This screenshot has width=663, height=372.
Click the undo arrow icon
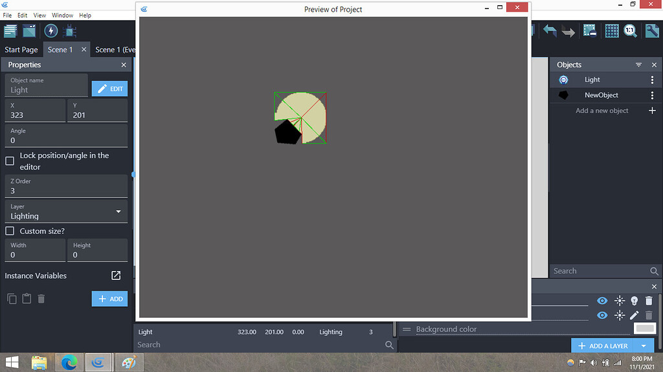pyautogui.click(x=550, y=31)
